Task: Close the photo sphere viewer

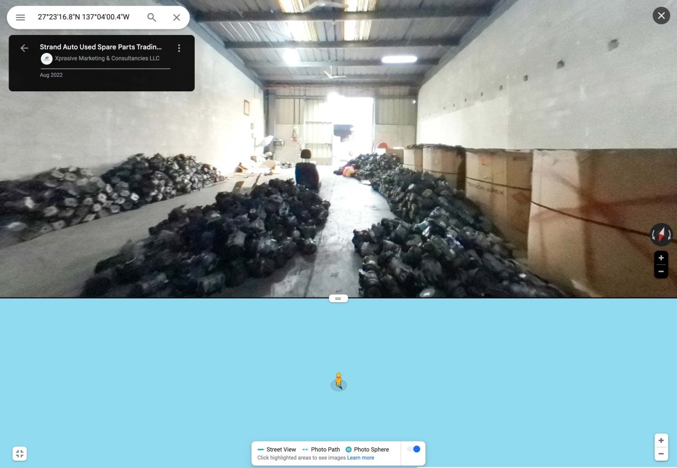Action: [661, 15]
